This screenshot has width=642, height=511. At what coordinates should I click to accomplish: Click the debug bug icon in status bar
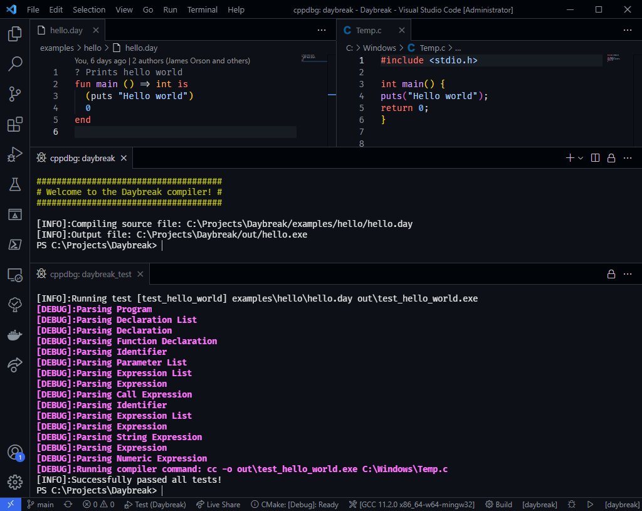coord(572,505)
